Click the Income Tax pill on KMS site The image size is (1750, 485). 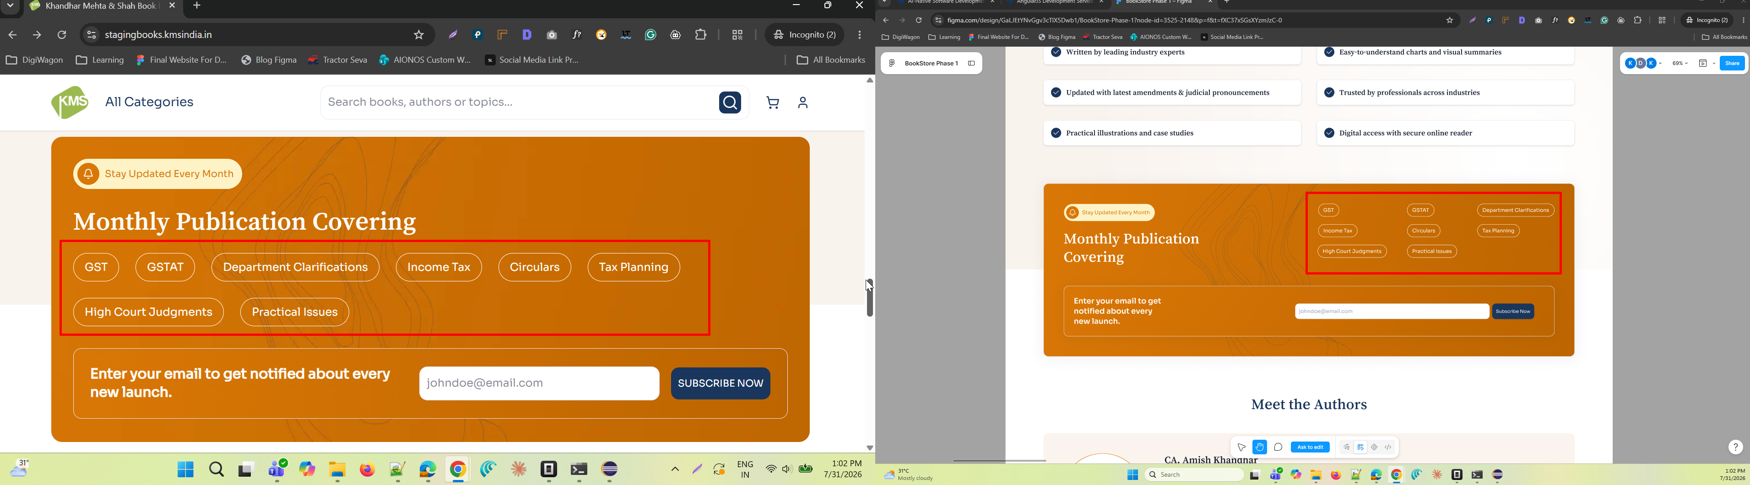pyautogui.click(x=439, y=267)
